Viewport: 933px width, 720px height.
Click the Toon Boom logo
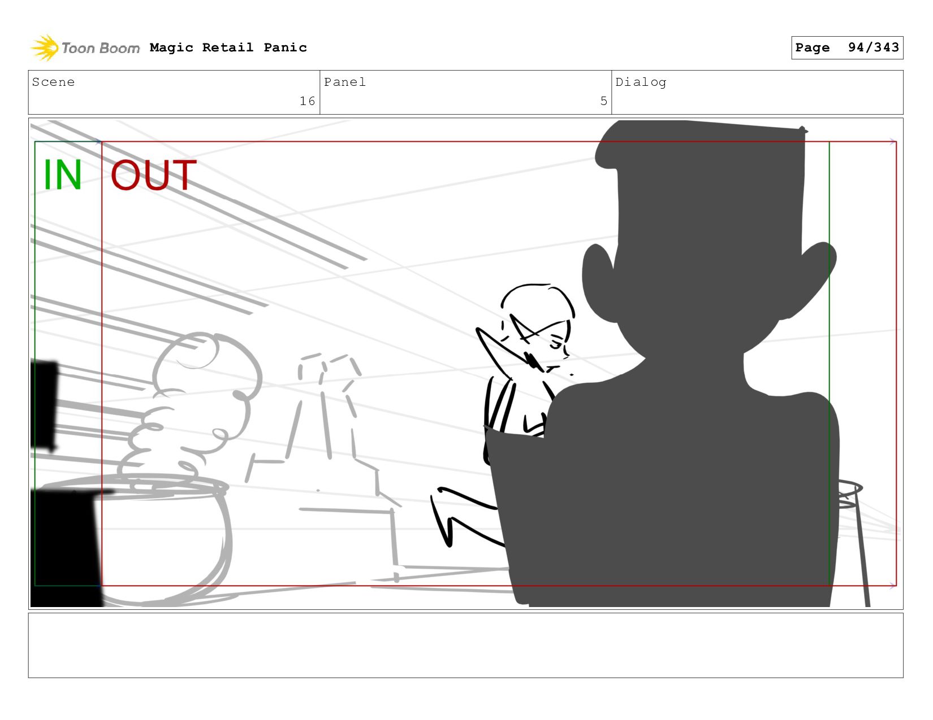85,48
